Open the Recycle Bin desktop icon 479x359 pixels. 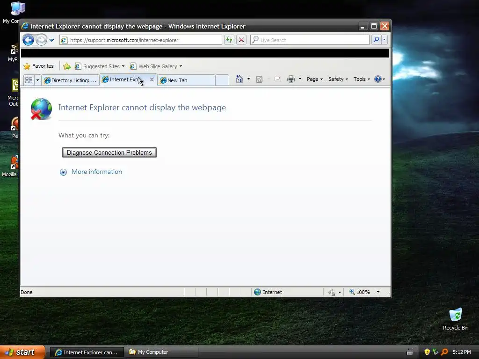click(x=456, y=319)
